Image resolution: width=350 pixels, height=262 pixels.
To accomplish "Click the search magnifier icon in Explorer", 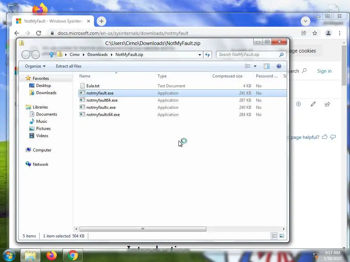I will click(282, 55).
